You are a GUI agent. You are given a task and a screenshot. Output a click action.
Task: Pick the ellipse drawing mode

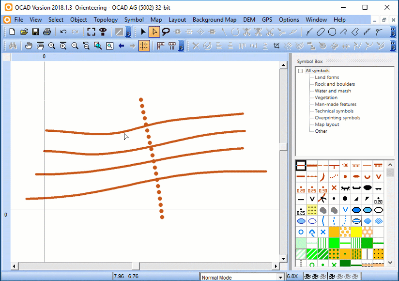tap(321, 32)
